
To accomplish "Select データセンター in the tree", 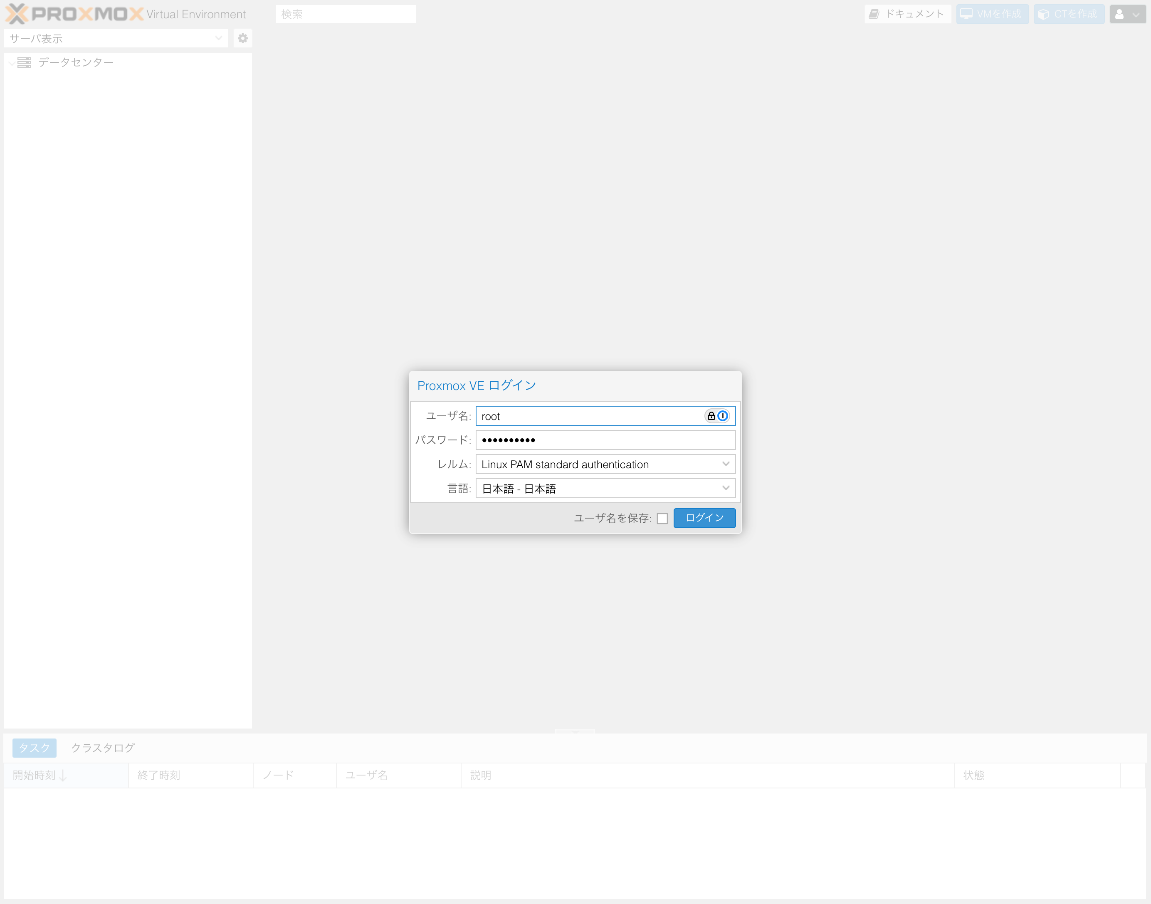I will (x=76, y=62).
